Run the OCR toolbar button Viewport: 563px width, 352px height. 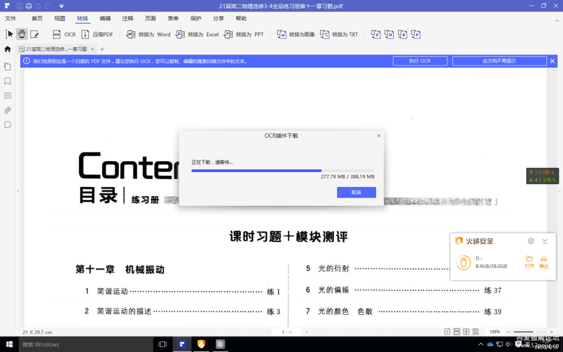point(64,35)
